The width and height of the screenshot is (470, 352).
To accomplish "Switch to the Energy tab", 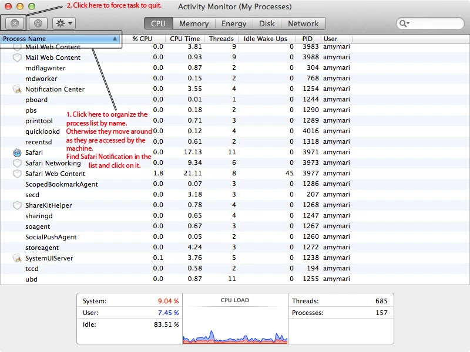I will (234, 23).
